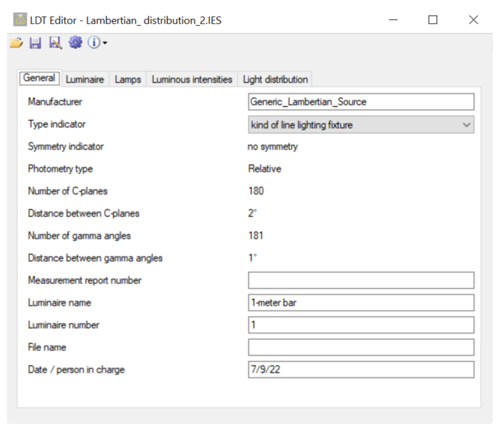
Task: Switch to the Lamps tab
Action: pos(128,79)
